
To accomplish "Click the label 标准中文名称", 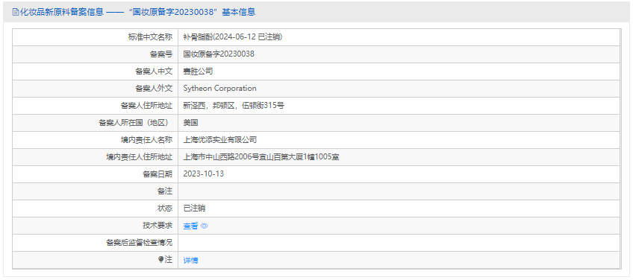I will pos(150,37).
